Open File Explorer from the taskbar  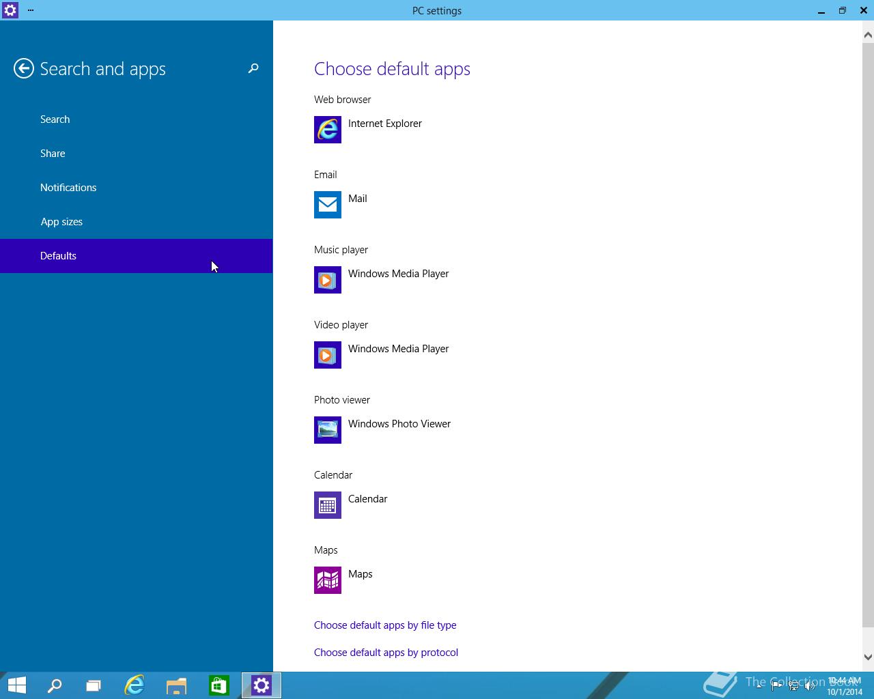click(177, 685)
